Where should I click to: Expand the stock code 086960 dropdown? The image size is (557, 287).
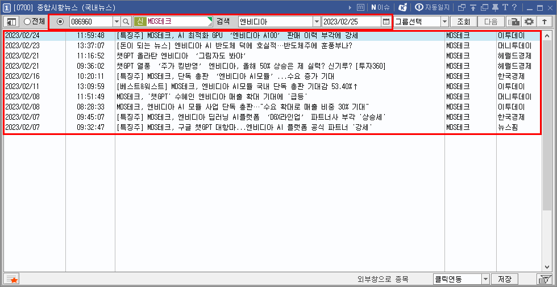[117, 22]
